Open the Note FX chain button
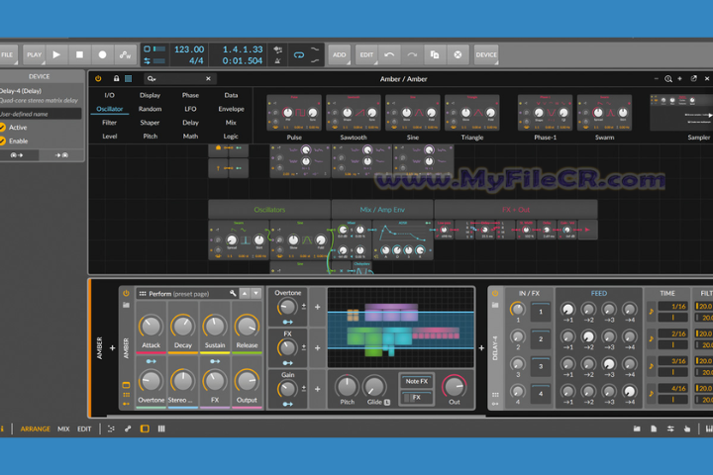This screenshot has height=475, width=713. click(416, 381)
